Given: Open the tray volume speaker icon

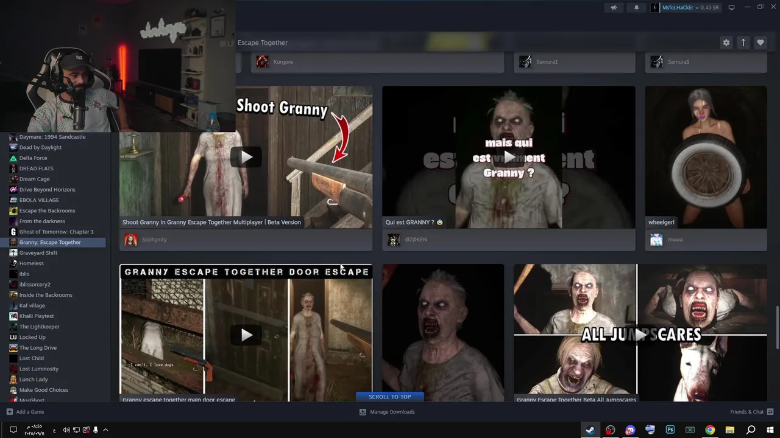Looking at the screenshot, I should click(66, 430).
